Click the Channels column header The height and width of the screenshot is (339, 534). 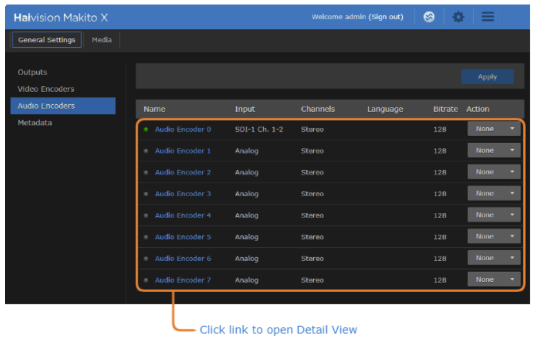318,109
